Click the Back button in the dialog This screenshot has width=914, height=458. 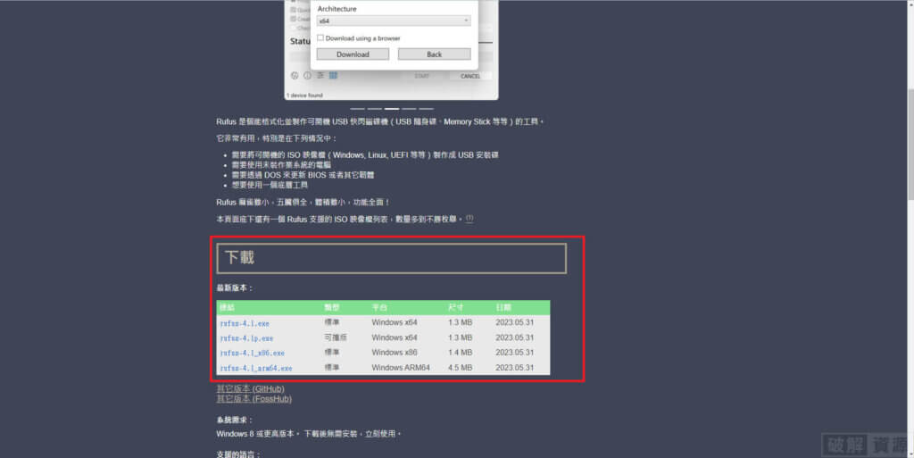435,54
